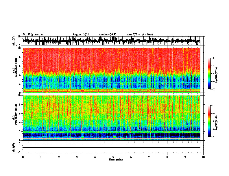
Task: Click the ch.2 frequency axis "2" kHz tick label
Action: pos(20,131)
